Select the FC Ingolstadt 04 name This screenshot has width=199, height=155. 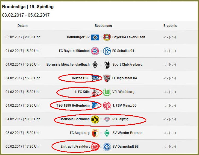point(124,78)
